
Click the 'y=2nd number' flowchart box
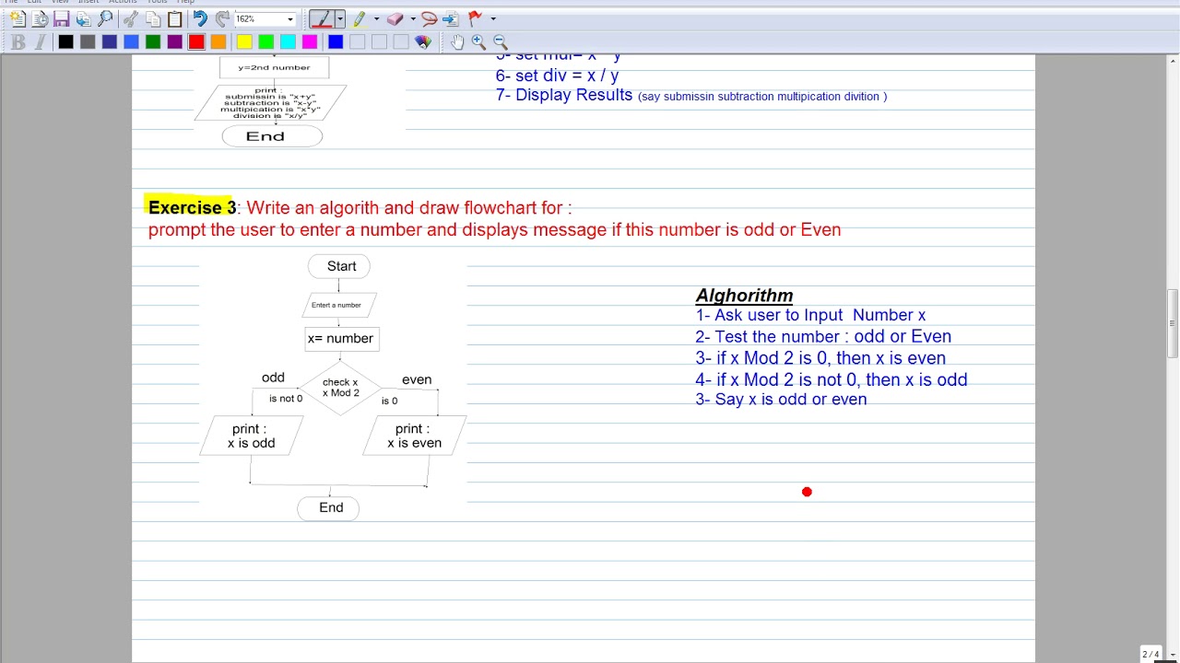point(274,67)
